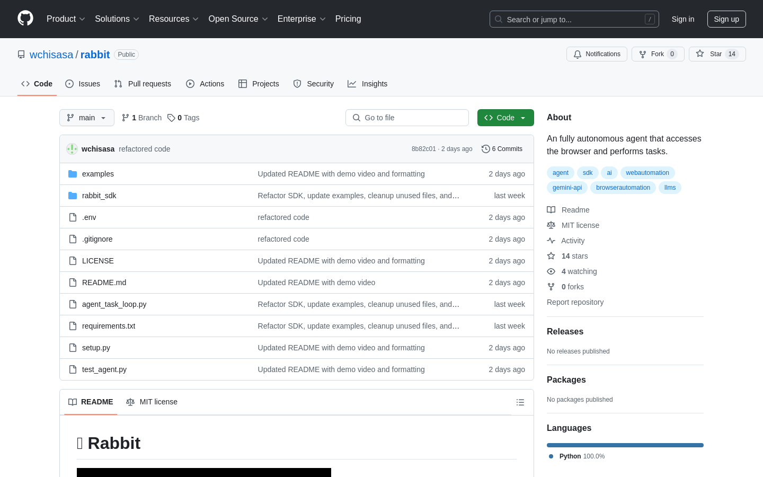Click the pulse icon beside Activity
The image size is (763, 477).
tap(551, 241)
